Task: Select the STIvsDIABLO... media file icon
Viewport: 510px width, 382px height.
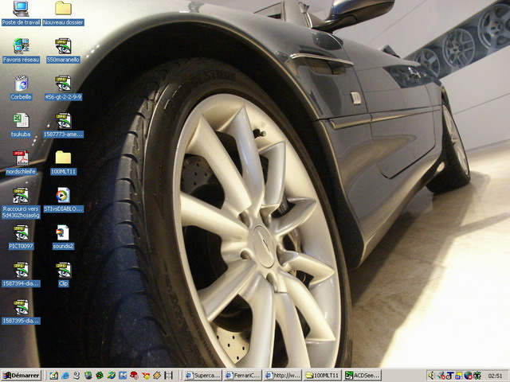Action: (x=63, y=200)
